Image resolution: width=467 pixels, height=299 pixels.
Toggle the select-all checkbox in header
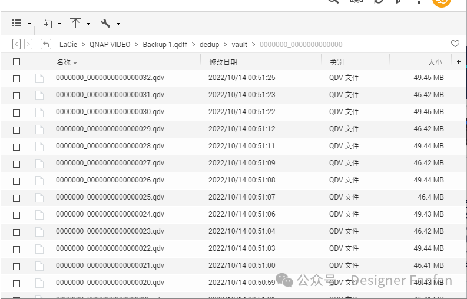16,62
